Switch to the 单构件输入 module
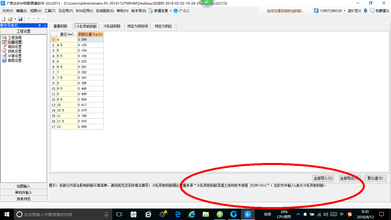Viewport: 391px width, 220px height. coord(23,192)
